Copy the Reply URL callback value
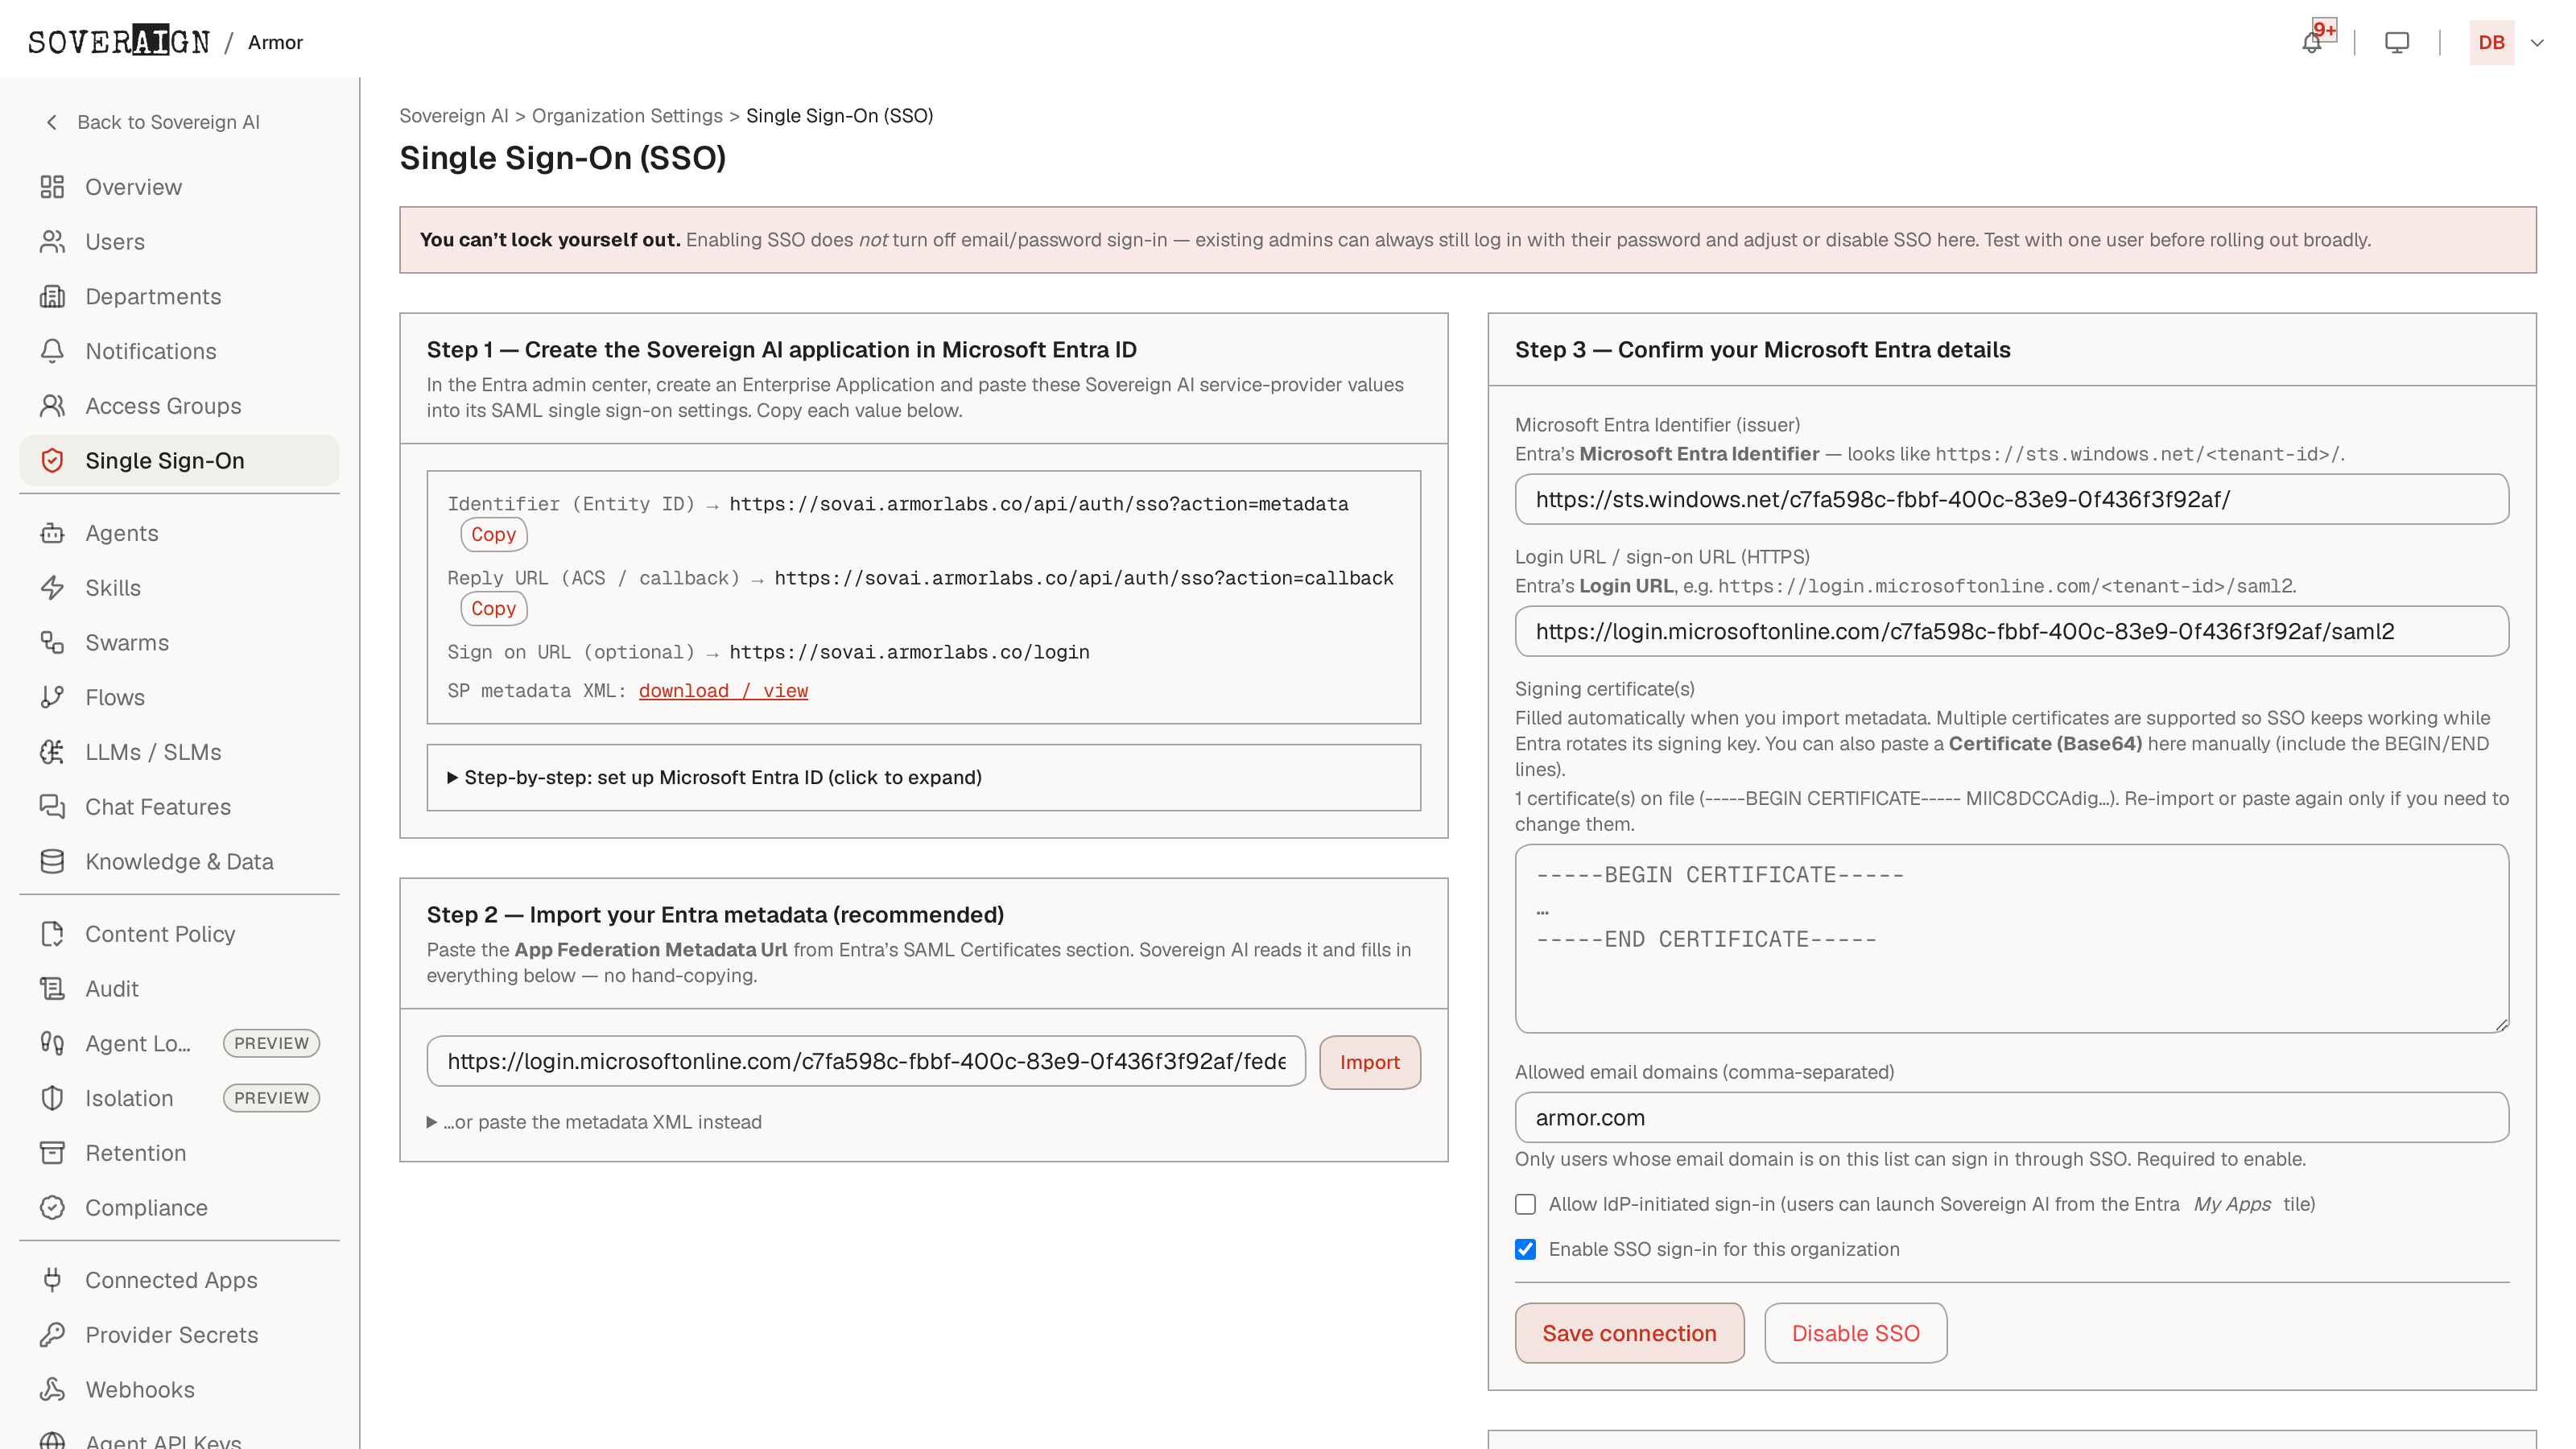 click(x=494, y=609)
